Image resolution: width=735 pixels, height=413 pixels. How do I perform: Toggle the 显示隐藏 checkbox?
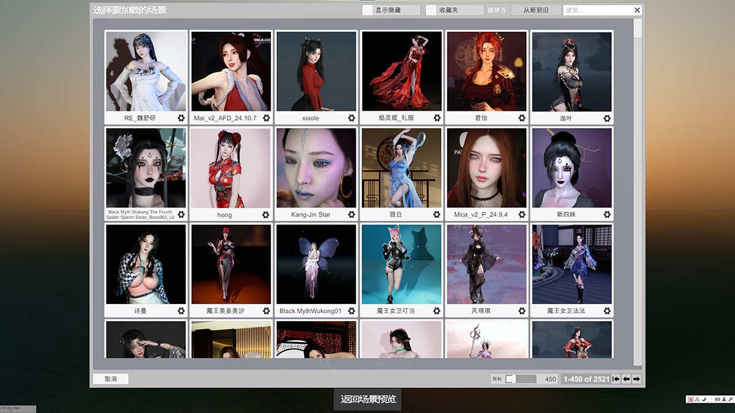click(x=367, y=10)
